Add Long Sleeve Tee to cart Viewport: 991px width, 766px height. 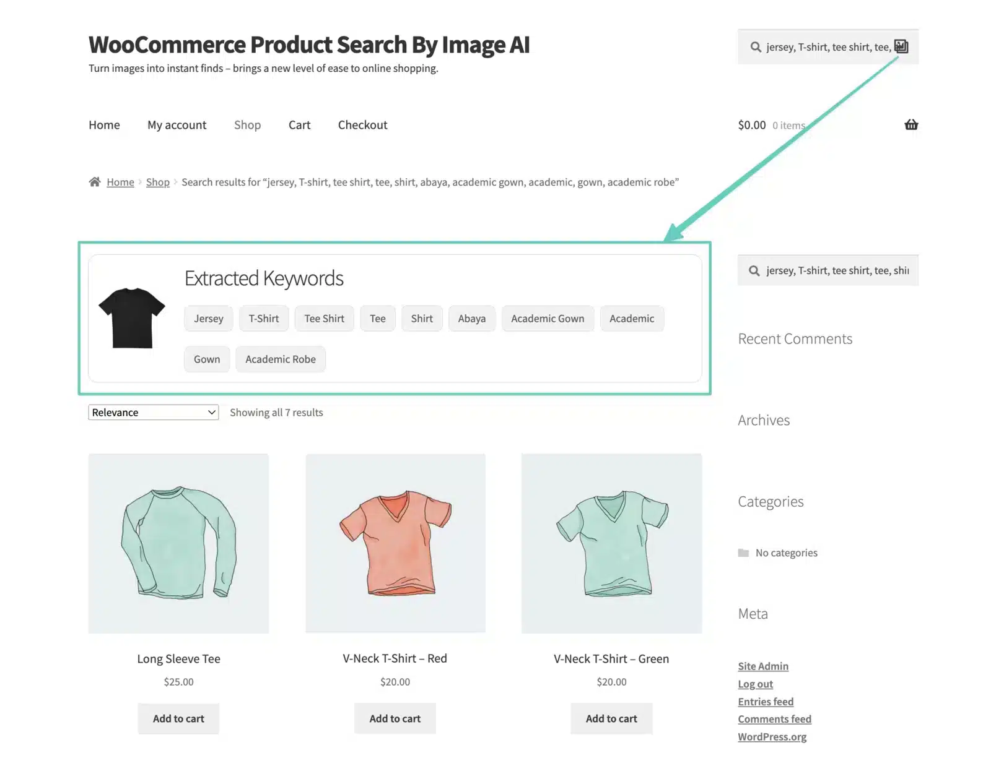(x=178, y=719)
